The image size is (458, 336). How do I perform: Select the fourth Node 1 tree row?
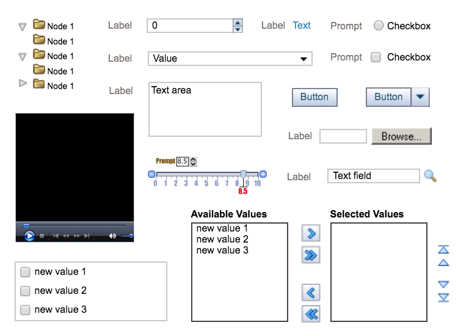53,71
